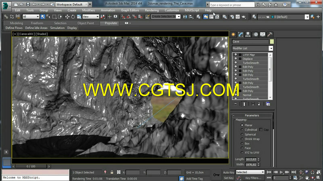Click the Pan View hand icon
Screen dimensions: 323x181
tap(307, 178)
